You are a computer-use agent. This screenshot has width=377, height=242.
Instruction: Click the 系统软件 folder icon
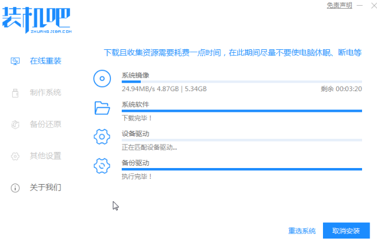click(102, 107)
